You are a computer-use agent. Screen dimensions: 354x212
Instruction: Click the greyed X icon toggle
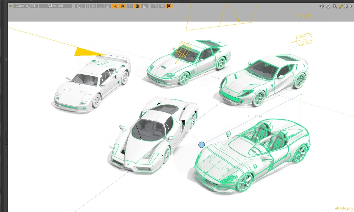[93, 6]
